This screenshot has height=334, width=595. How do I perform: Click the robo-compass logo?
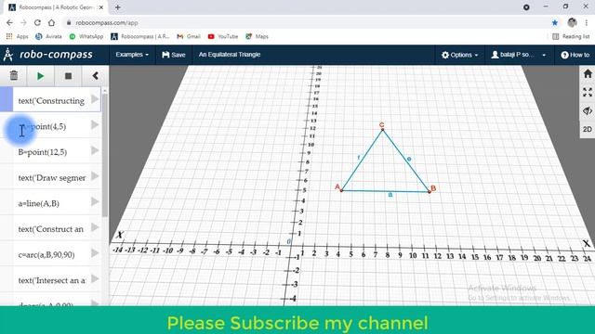click(47, 55)
